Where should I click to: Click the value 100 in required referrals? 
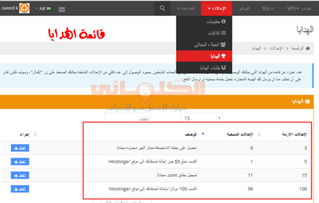point(303,189)
